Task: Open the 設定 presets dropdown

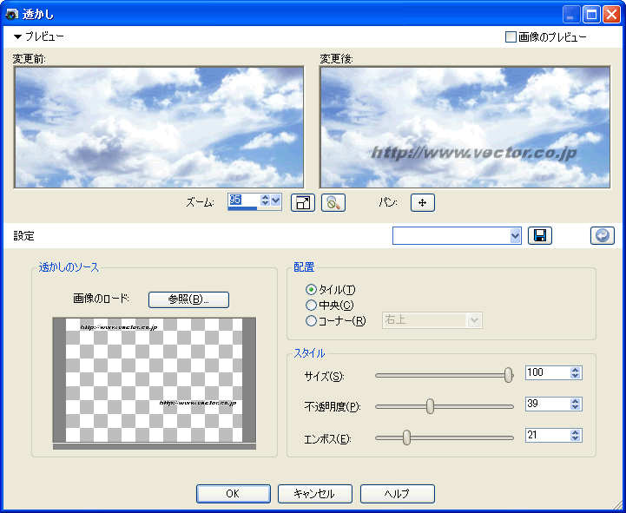Action: click(x=515, y=236)
